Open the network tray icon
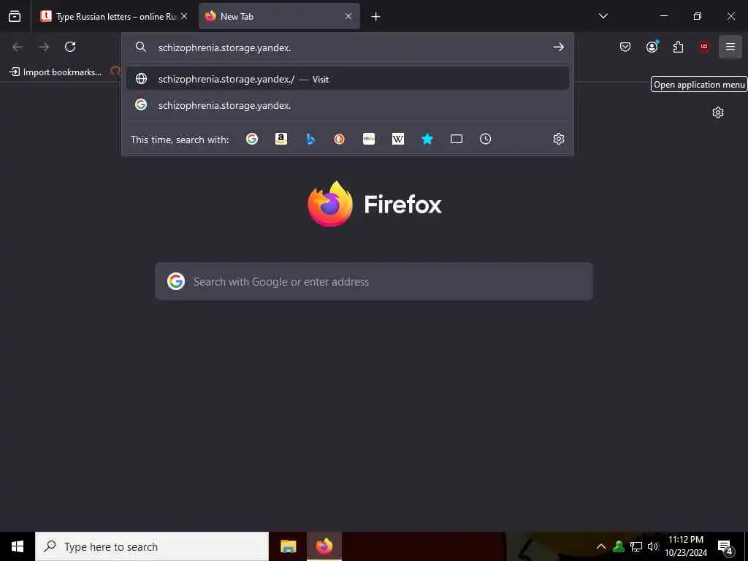 (636, 546)
